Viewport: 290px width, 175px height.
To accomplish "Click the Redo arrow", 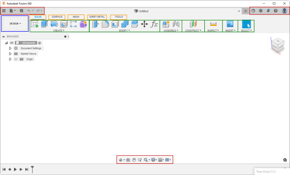I will (38, 11).
